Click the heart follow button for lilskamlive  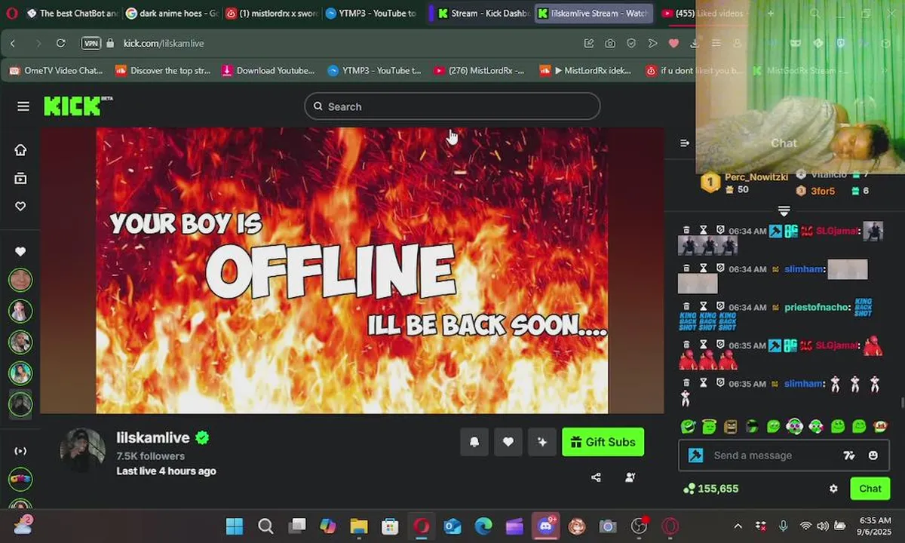point(508,442)
